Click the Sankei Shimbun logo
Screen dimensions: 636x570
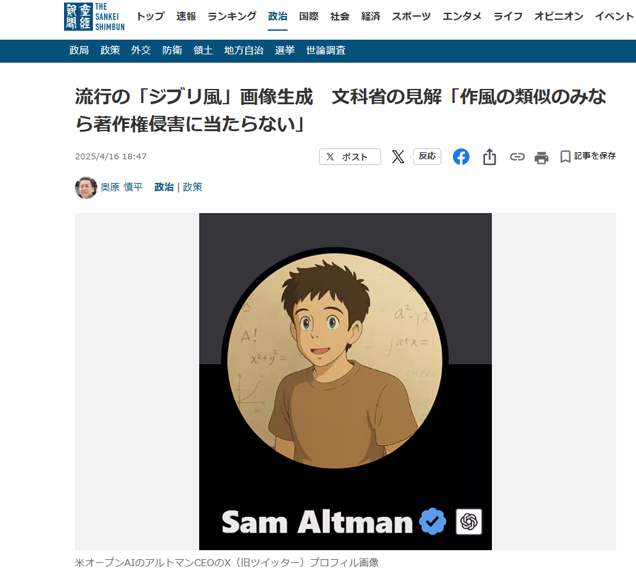coord(95,17)
